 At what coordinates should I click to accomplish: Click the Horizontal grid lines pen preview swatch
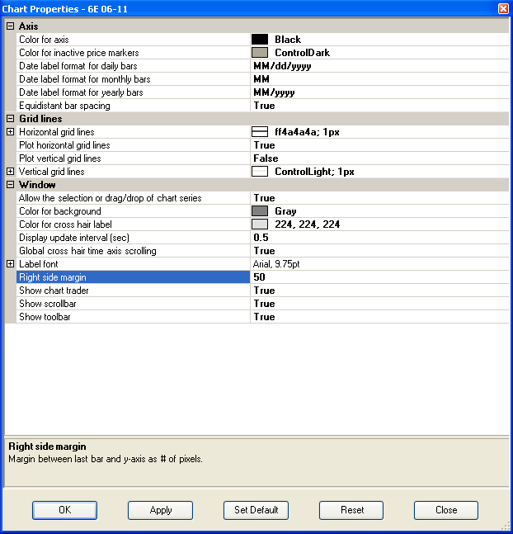pyautogui.click(x=260, y=132)
